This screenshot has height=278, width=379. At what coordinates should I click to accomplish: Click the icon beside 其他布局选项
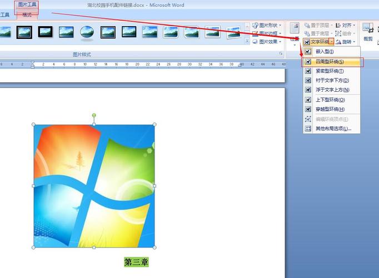(x=308, y=128)
